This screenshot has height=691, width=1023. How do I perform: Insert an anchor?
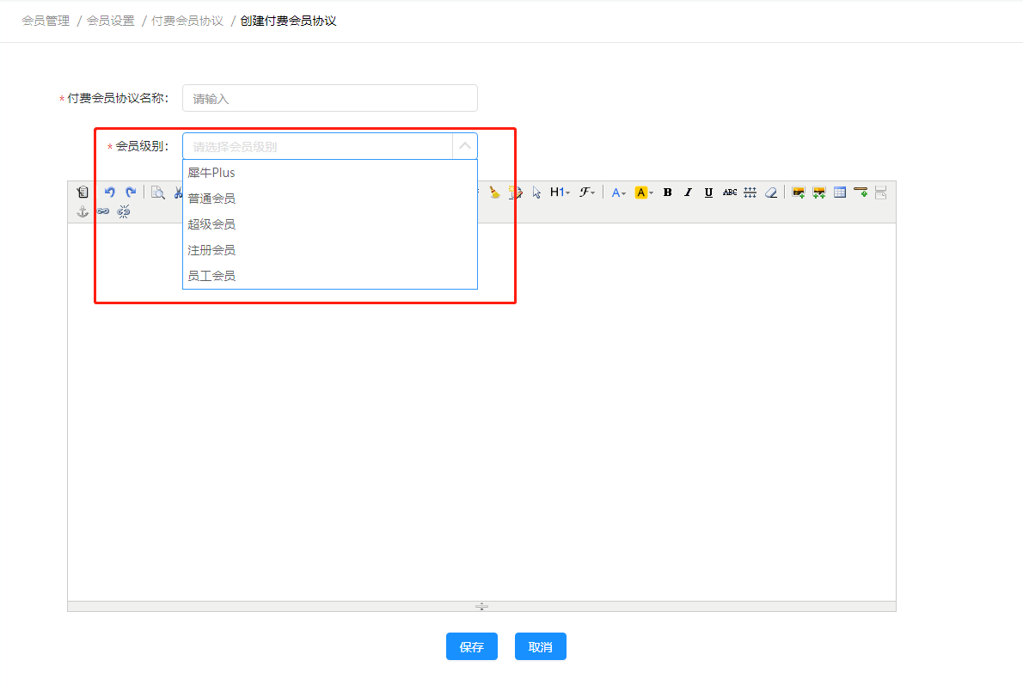pyautogui.click(x=83, y=211)
